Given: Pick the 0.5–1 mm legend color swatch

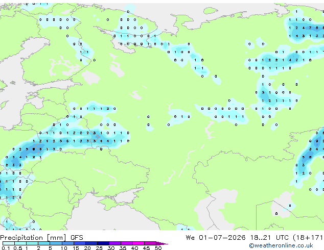Looking at the screenshot, I should click(20, 243).
